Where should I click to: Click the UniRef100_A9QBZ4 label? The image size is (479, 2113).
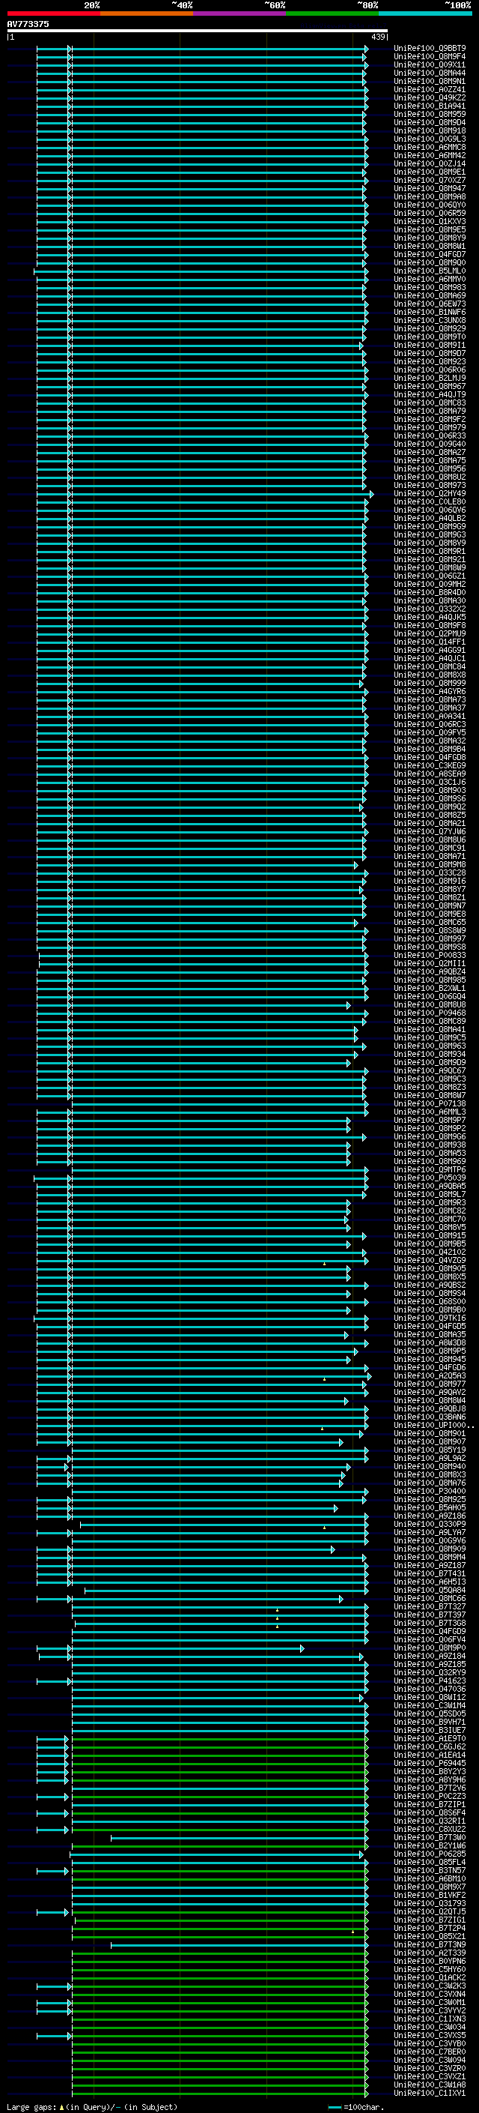430,972
